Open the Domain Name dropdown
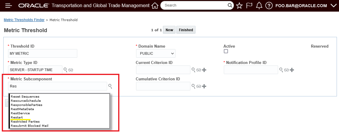This screenshot has width=339, height=133. (x=155, y=54)
